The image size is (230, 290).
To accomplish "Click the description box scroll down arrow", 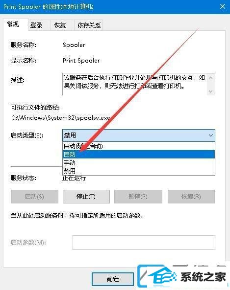I will coord(211,91).
